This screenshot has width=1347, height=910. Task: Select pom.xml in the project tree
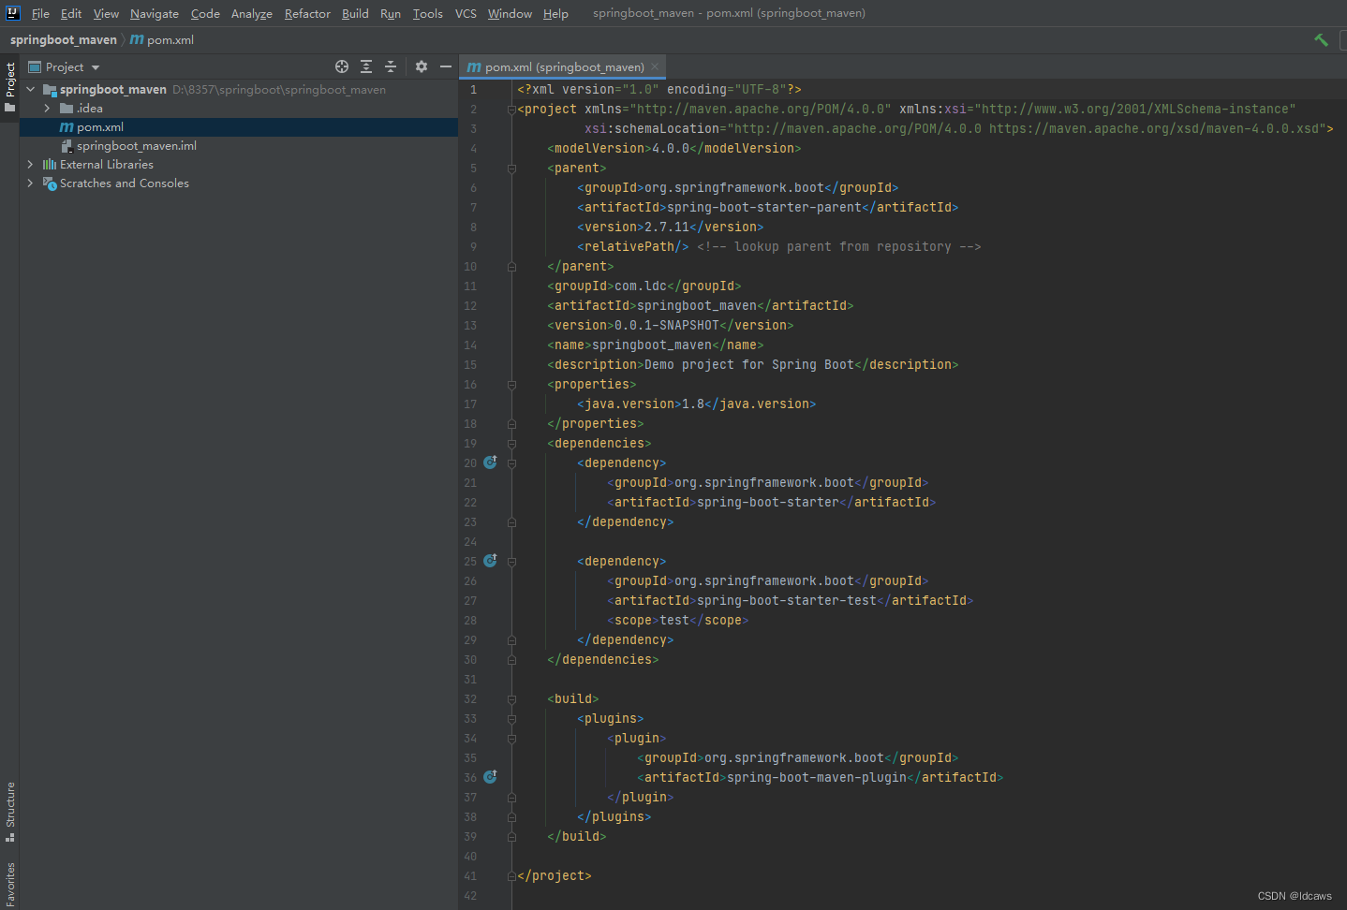[239, 127]
